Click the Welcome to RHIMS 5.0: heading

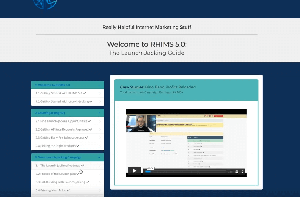tap(147, 44)
